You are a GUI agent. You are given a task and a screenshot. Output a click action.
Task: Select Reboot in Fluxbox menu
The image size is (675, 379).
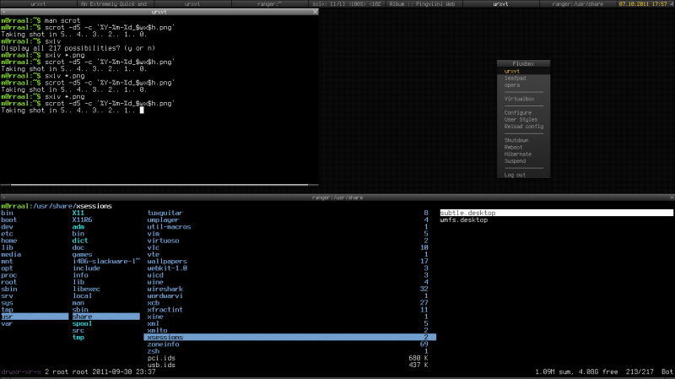[523, 147]
